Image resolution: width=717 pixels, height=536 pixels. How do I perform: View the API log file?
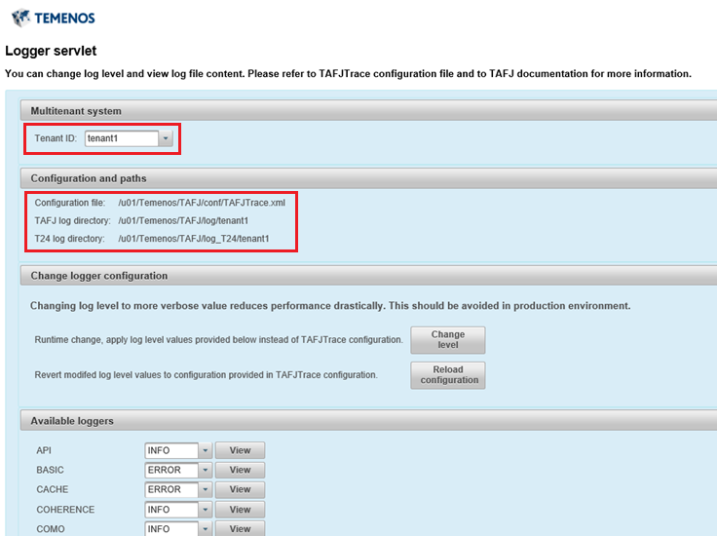[240, 450]
